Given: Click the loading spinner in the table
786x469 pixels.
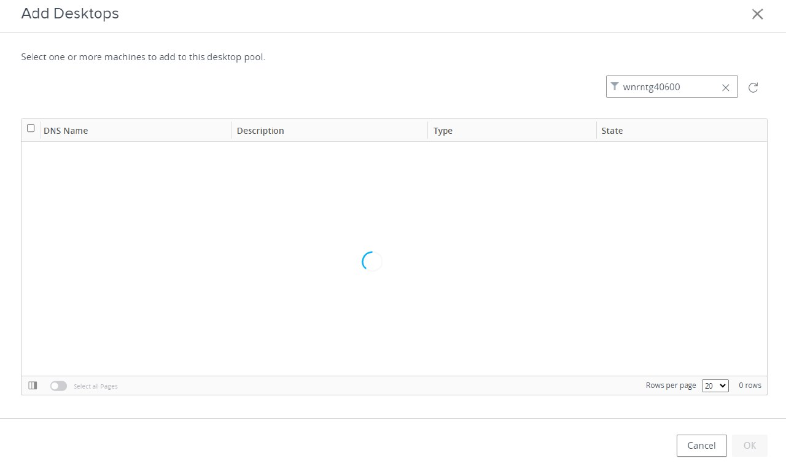Looking at the screenshot, I should point(372,262).
